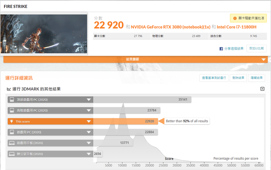Click the laptop icon on 遊戲用平板 (2020)
This screenshot has height=170, width=271.
pos(12,143)
